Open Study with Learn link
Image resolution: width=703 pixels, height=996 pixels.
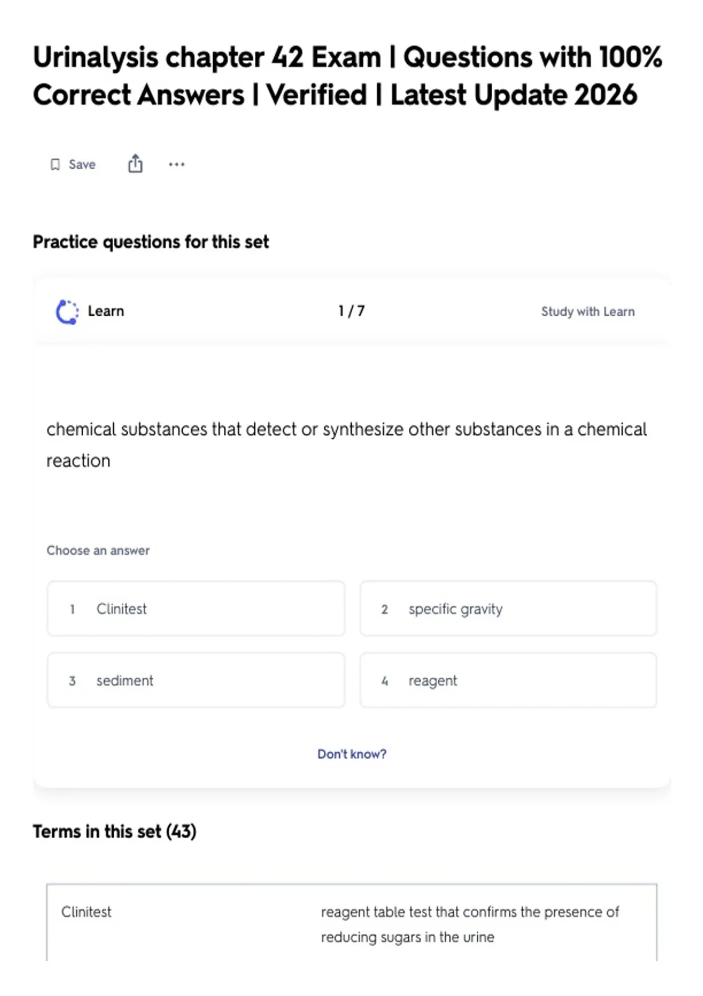pos(588,312)
